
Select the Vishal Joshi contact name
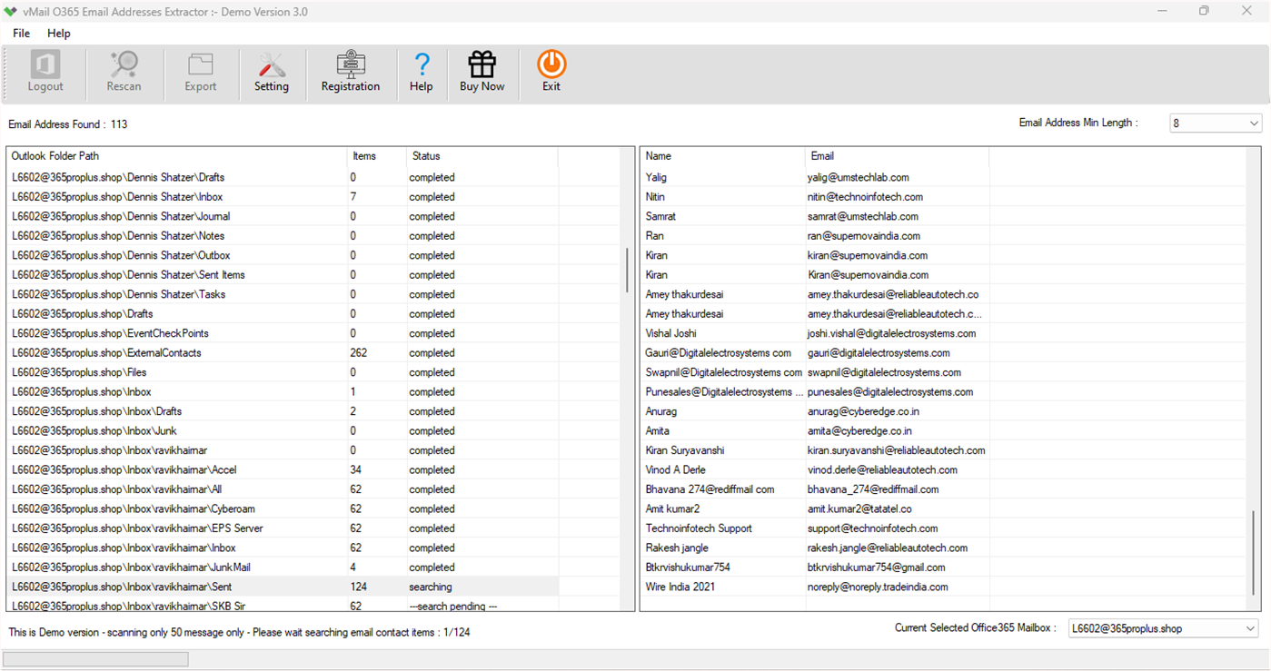coord(671,333)
